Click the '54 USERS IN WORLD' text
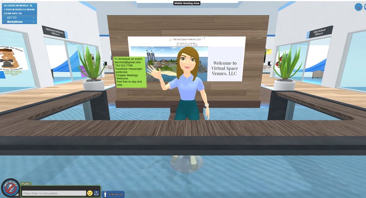366x198 pixels. pos(16,5)
